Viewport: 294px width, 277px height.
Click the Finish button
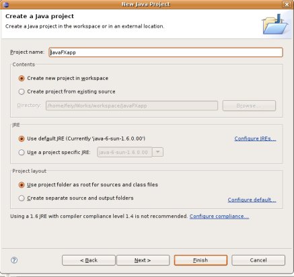point(200,260)
